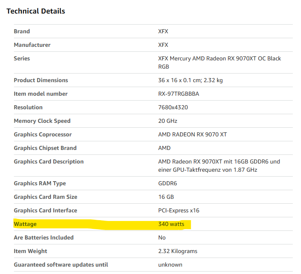Click the unknown software updates value

[170, 265]
